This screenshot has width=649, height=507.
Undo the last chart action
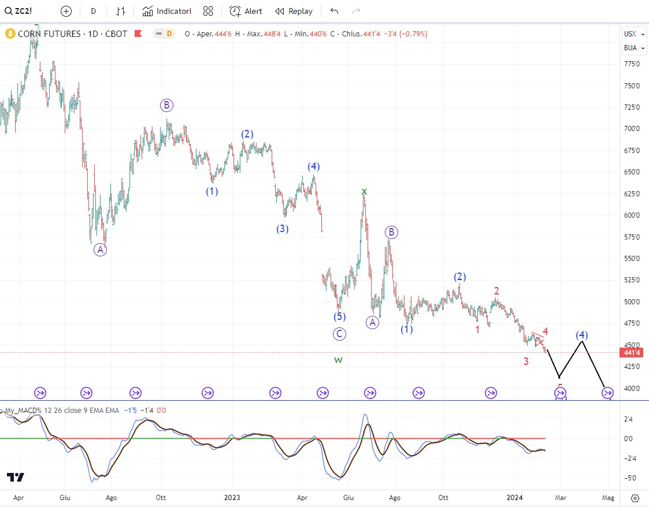click(335, 11)
